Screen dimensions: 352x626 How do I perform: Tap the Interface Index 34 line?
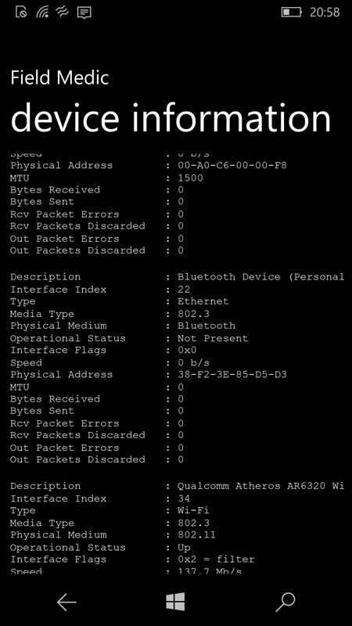100,498
